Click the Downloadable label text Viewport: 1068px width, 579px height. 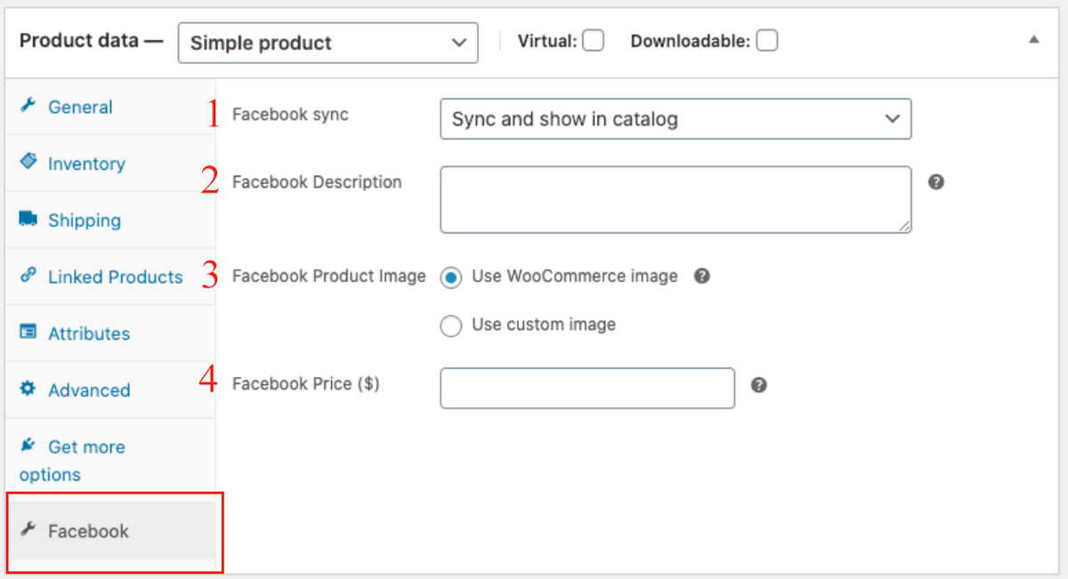coord(691,41)
